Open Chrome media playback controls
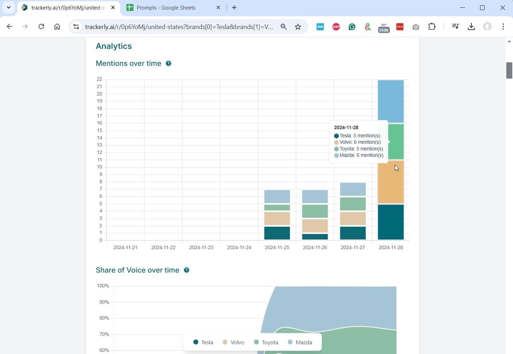The height and width of the screenshot is (354, 513). pos(455,27)
